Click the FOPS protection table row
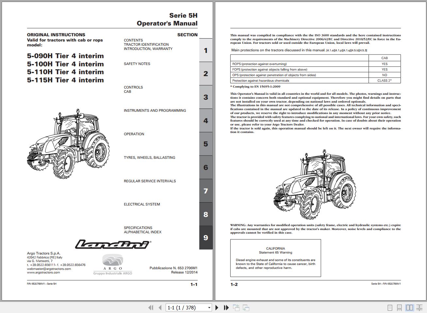Screen dimensions: 427x313 (316, 69)
